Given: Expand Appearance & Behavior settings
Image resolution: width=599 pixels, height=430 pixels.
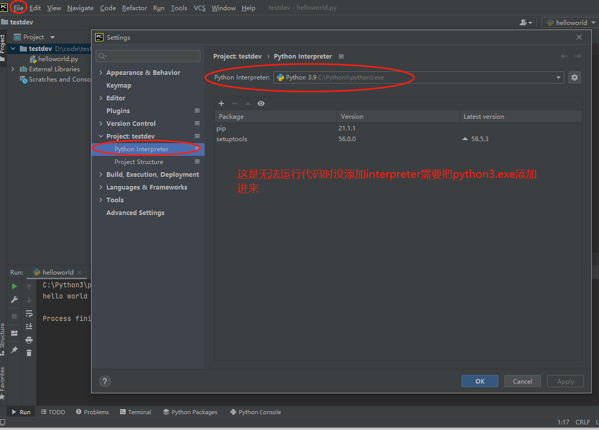Looking at the screenshot, I should tap(101, 73).
